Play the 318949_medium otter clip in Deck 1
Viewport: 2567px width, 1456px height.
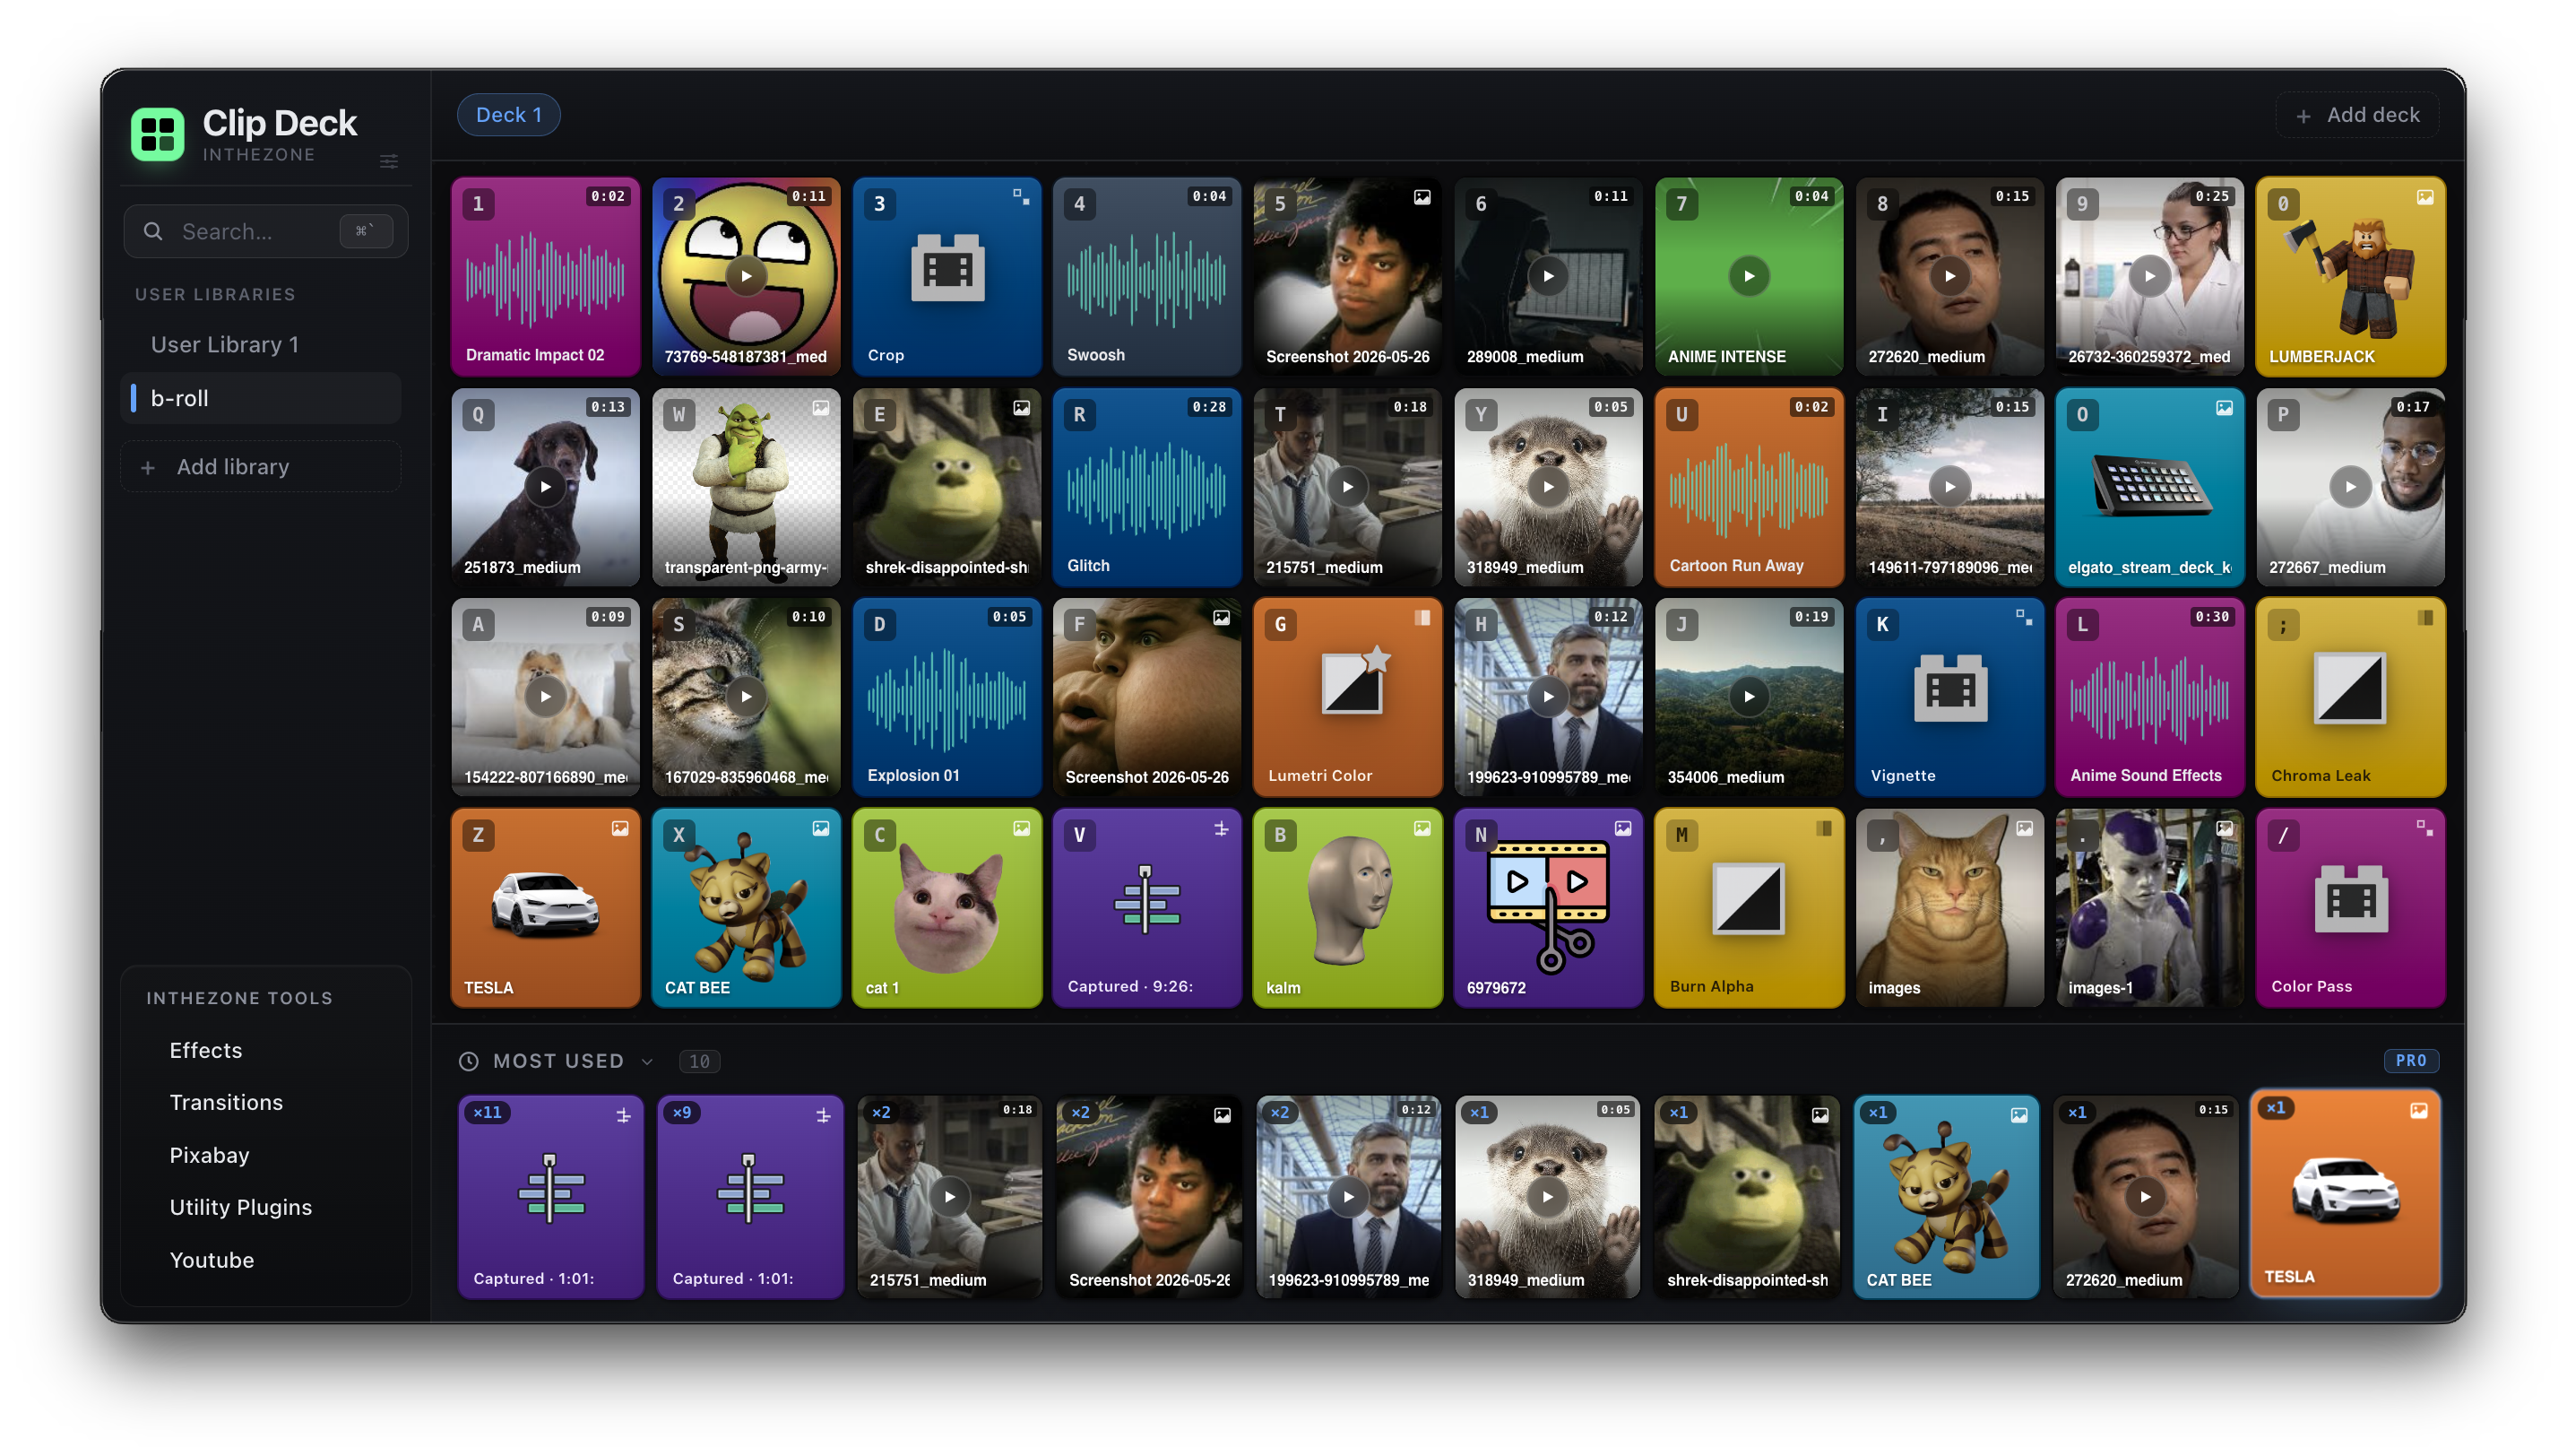[x=1549, y=487]
